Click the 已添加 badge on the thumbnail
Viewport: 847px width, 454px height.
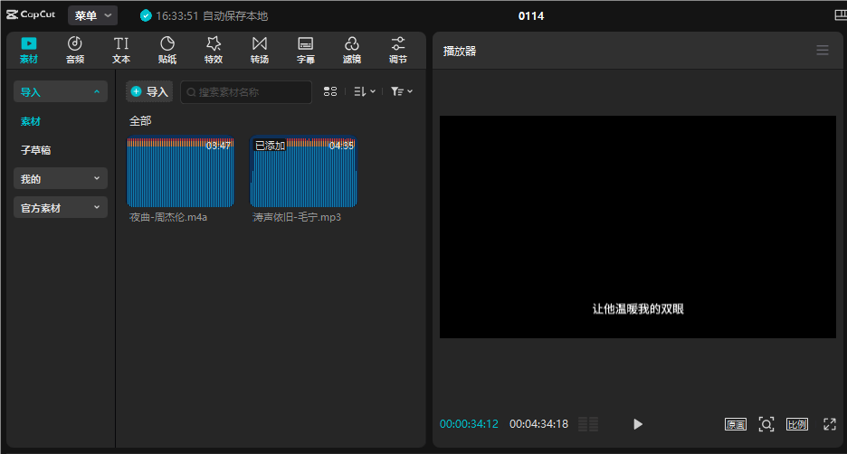[x=270, y=146]
